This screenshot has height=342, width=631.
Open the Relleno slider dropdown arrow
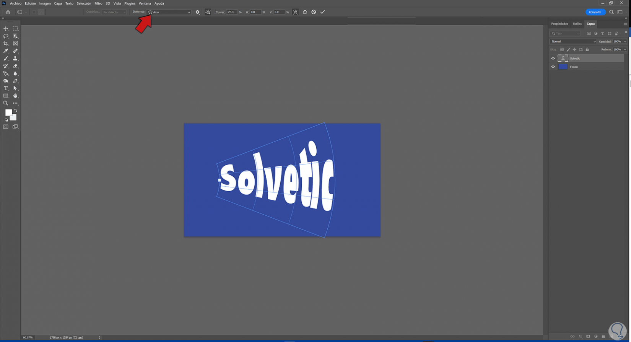coord(625,50)
